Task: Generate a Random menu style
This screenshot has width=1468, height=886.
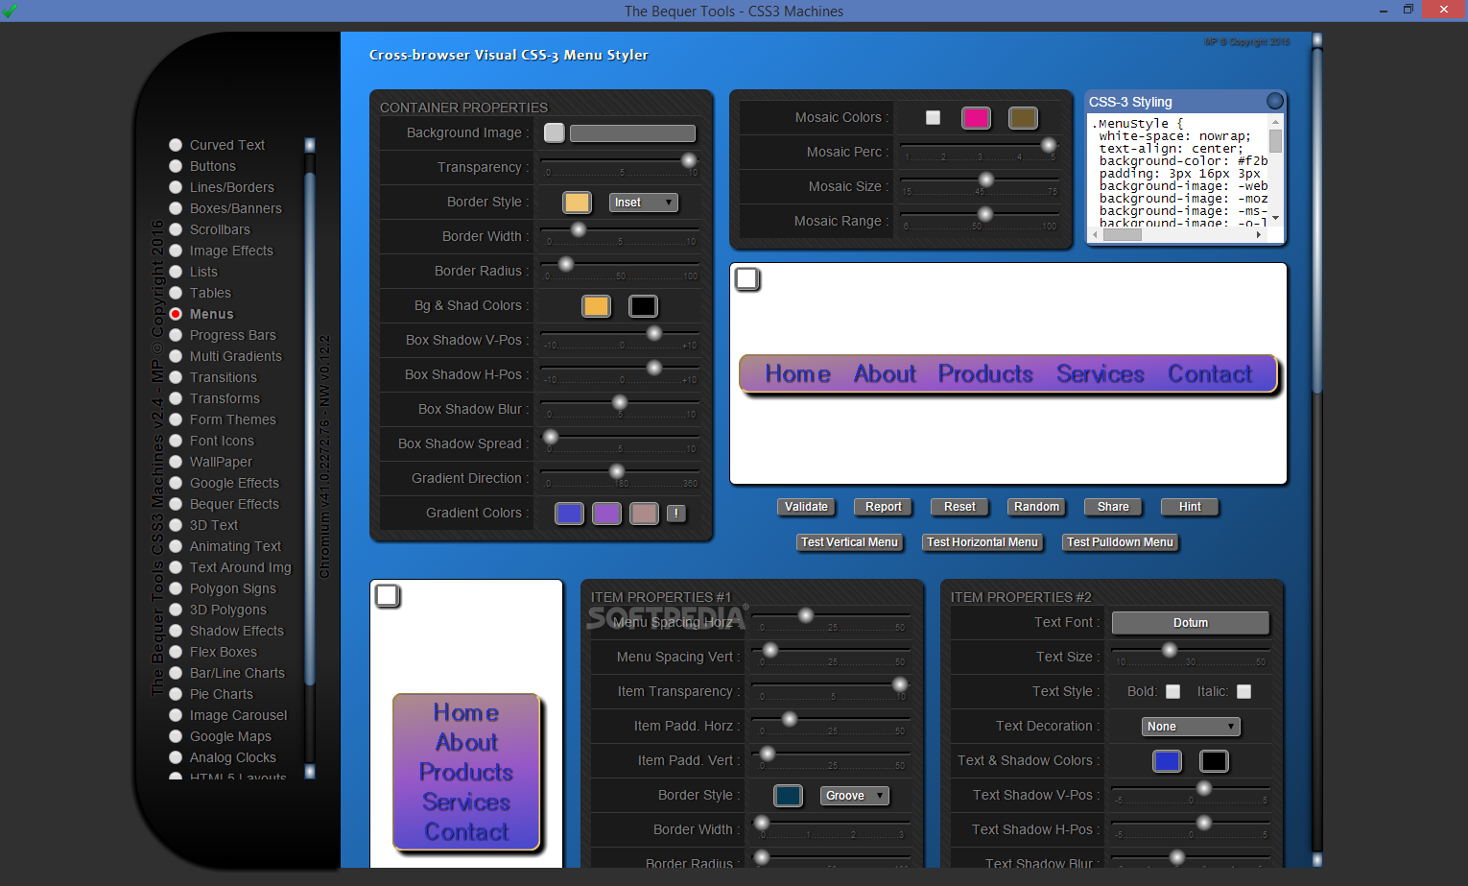Action: coord(1036,507)
